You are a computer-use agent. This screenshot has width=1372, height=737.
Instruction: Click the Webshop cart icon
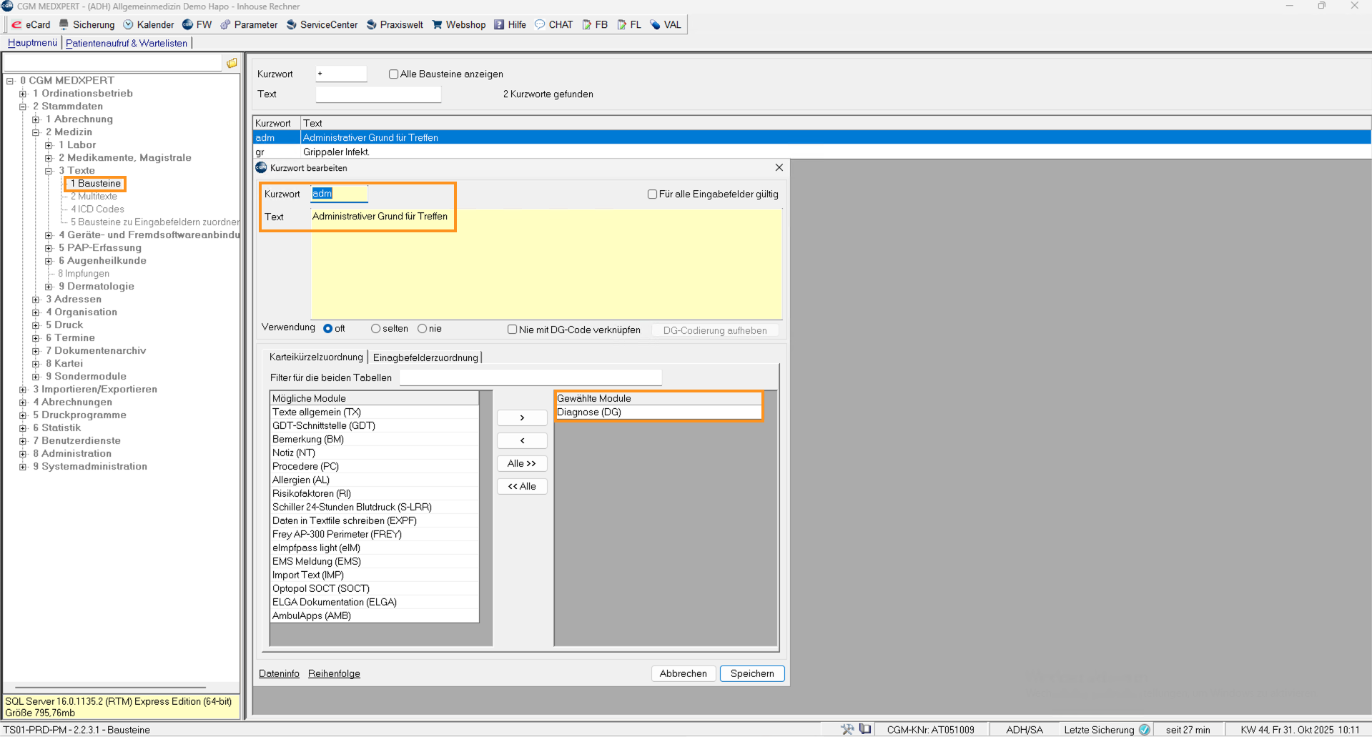pos(438,25)
